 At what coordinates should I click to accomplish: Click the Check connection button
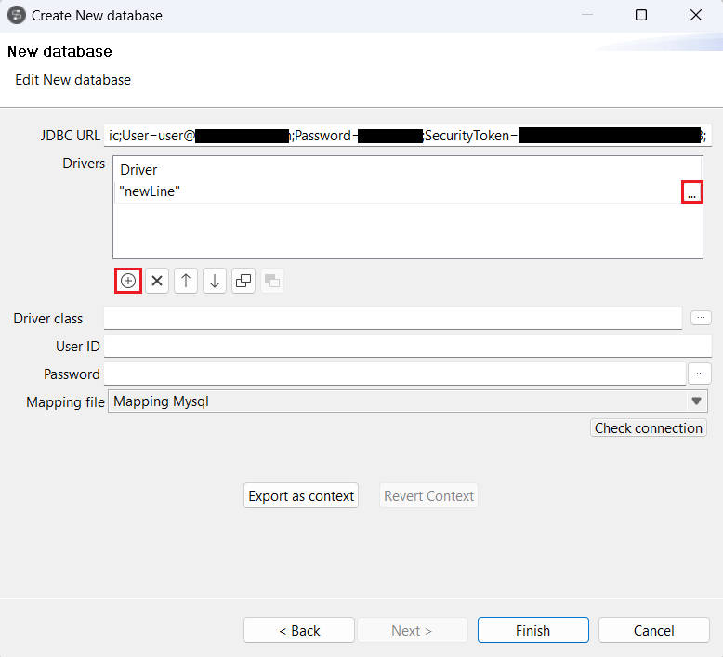click(648, 428)
